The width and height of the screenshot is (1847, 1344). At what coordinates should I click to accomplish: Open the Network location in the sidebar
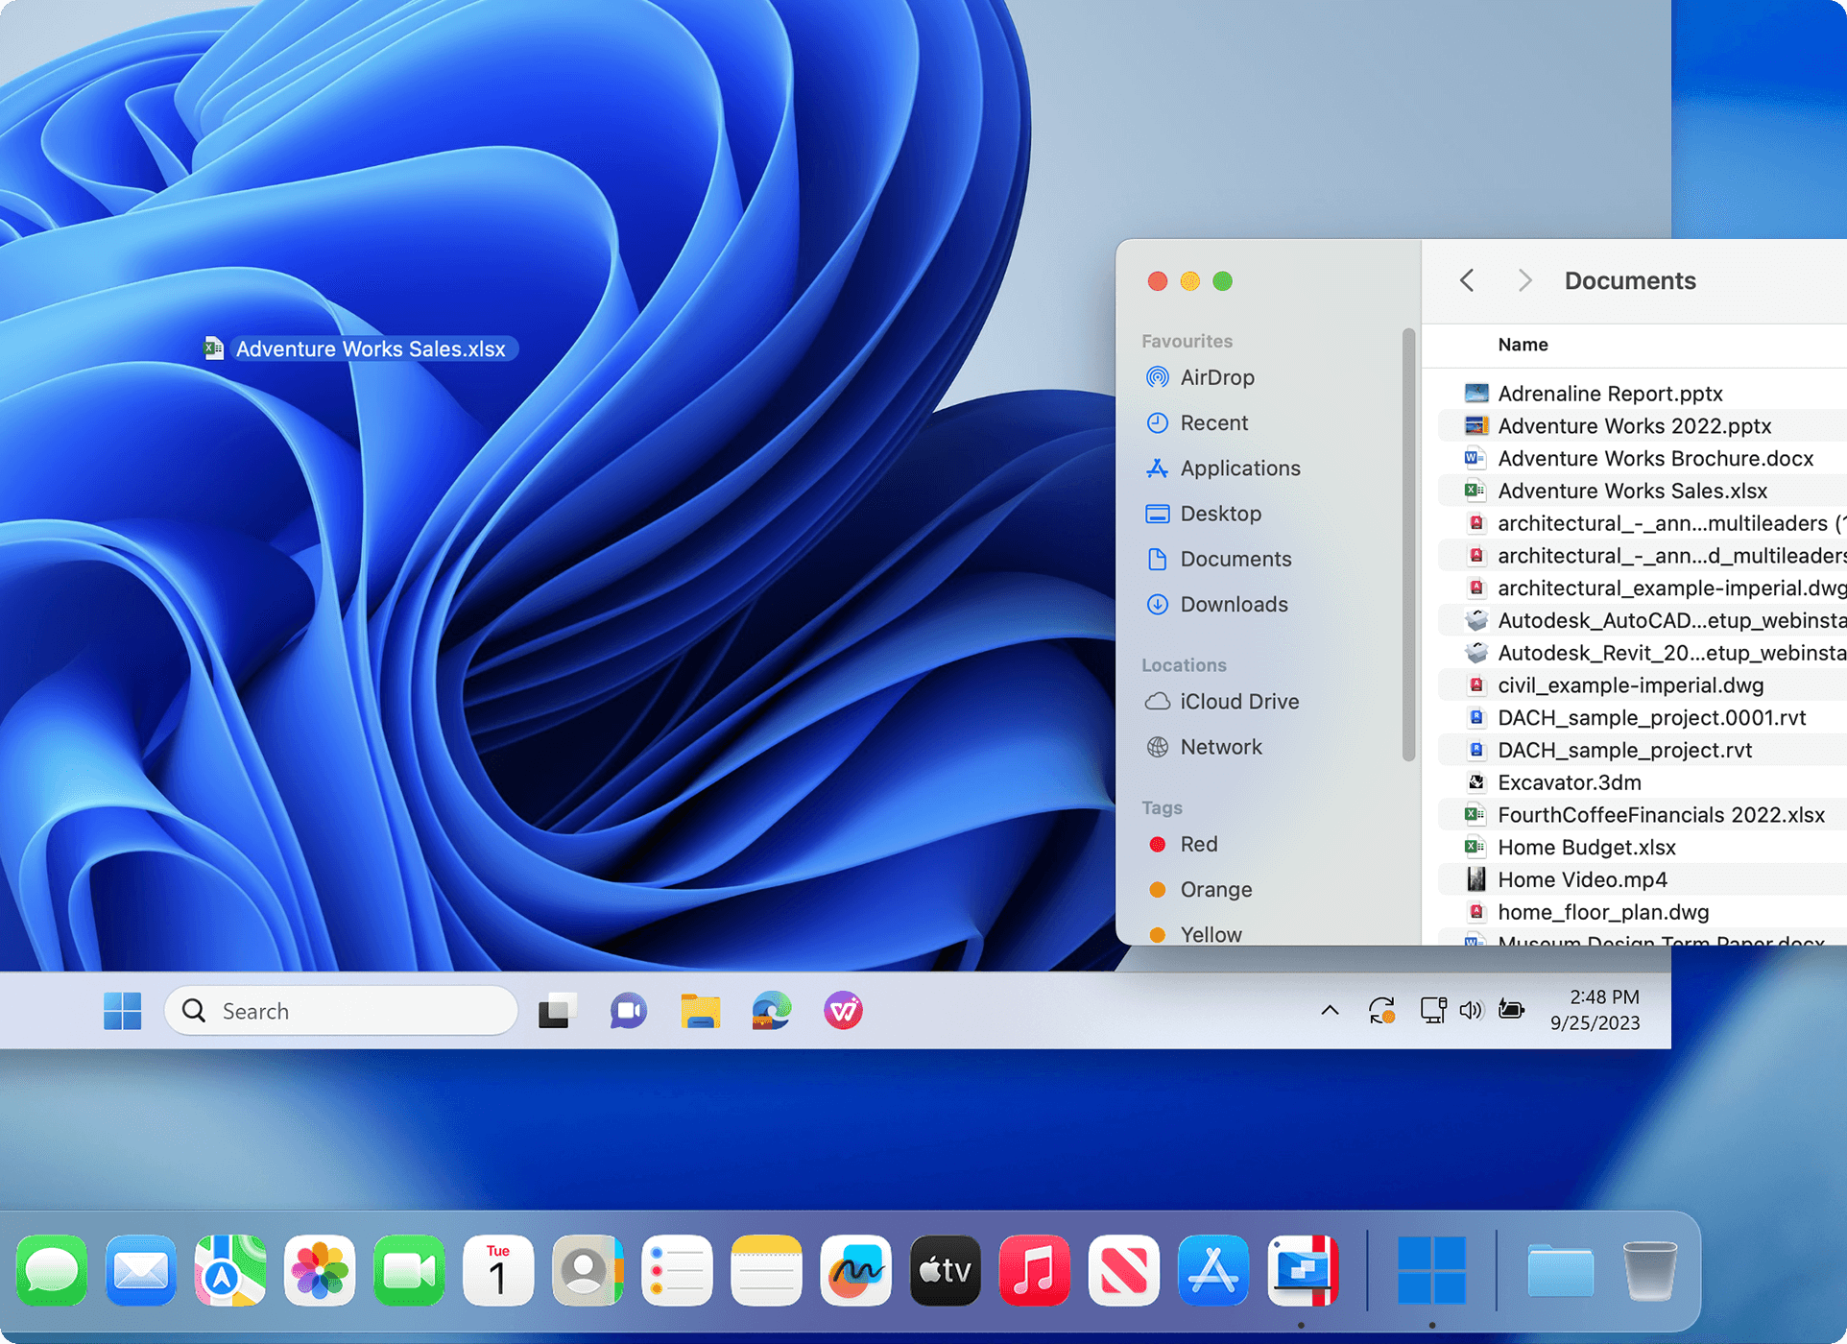click(1221, 746)
